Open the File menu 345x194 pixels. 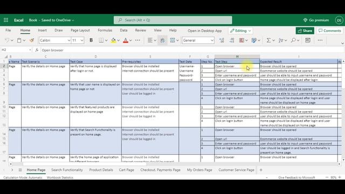pos(8,30)
